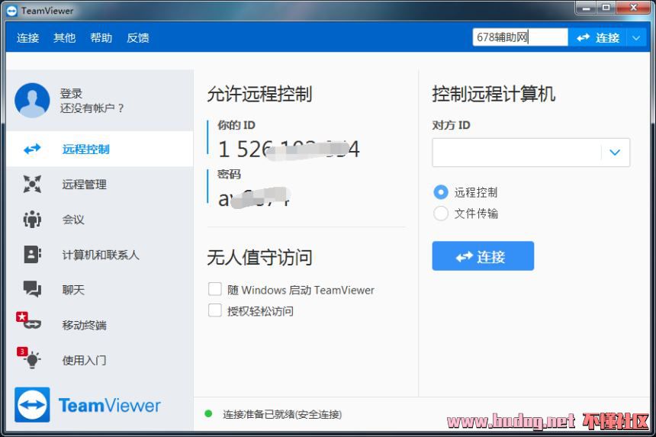The image size is (656, 437).
Task: Click the lightbulb getting started icon
Action: click(29, 358)
